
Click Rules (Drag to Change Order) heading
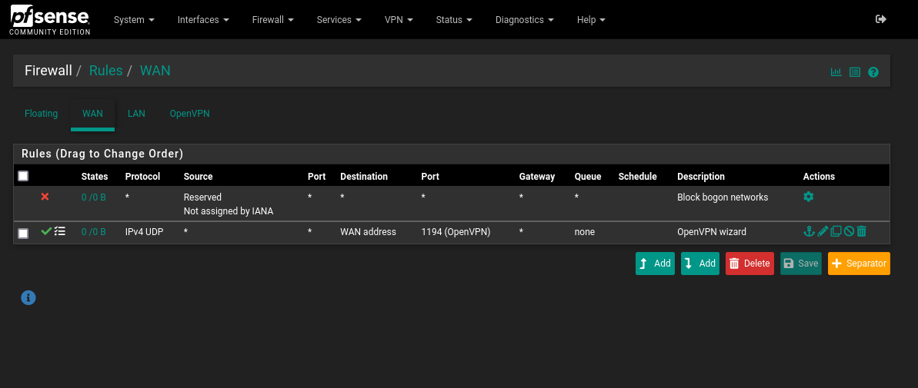(102, 154)
